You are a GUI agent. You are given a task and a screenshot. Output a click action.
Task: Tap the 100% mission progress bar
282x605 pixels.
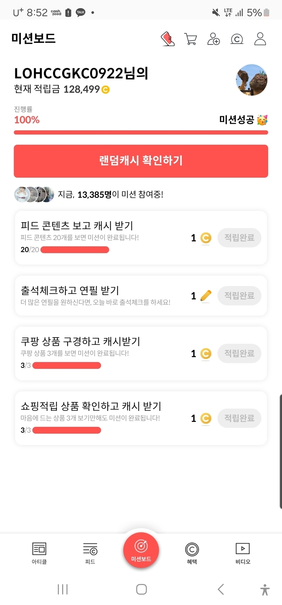[x=141, y=133]
